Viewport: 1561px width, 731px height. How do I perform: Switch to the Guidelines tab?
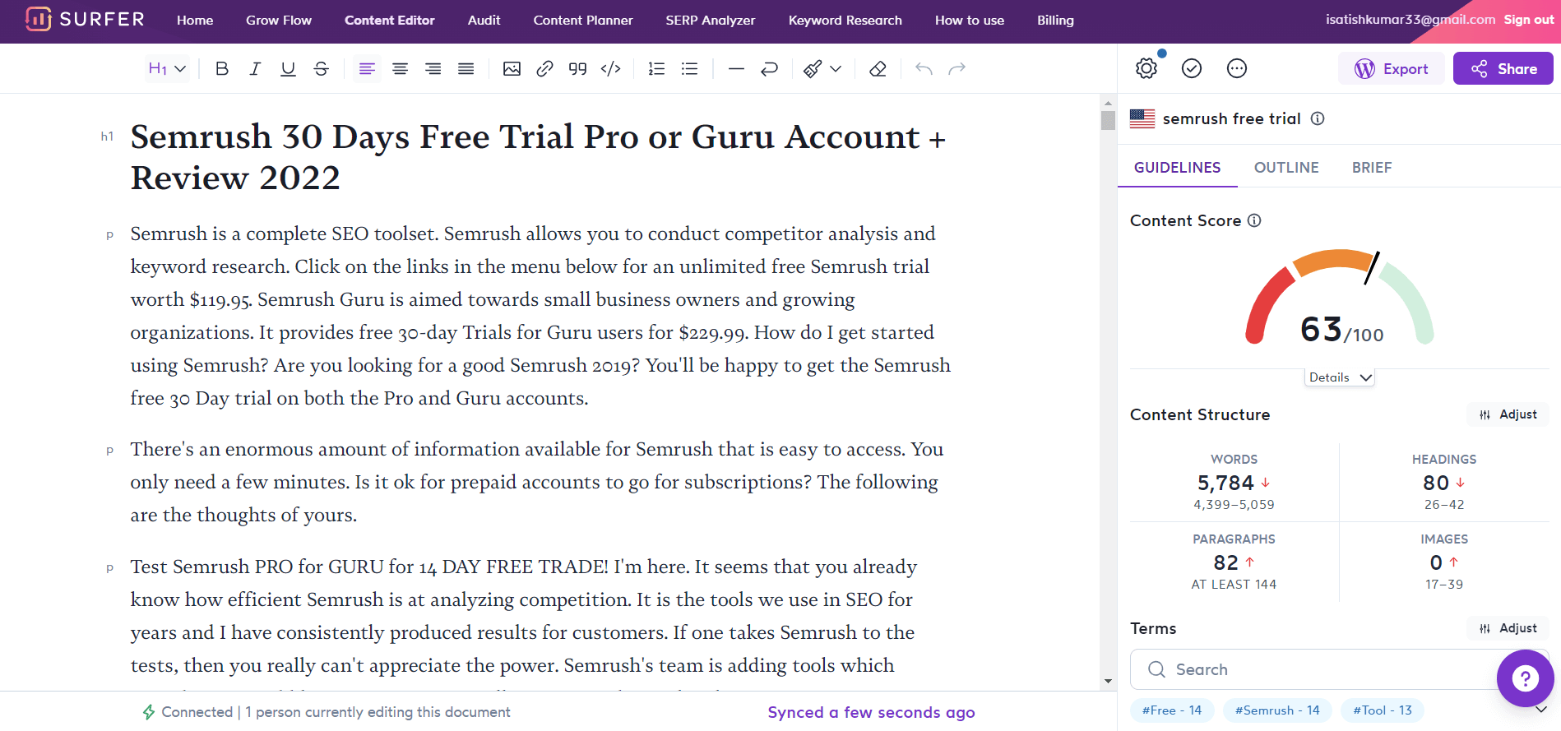coord(1177,168)
